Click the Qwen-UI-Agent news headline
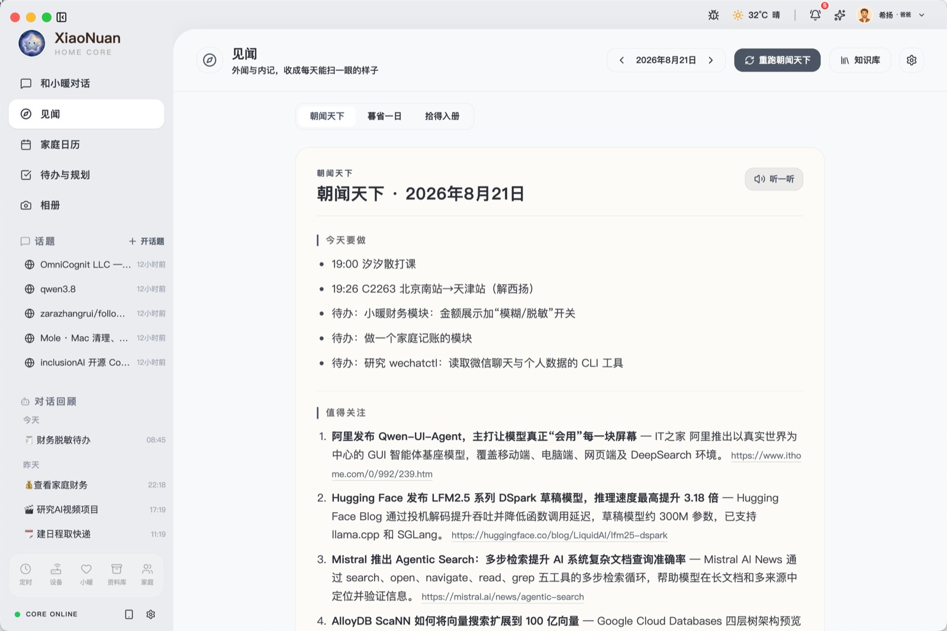Image resolution: width=947 pixels, height=631 pixels. [484, 436]
